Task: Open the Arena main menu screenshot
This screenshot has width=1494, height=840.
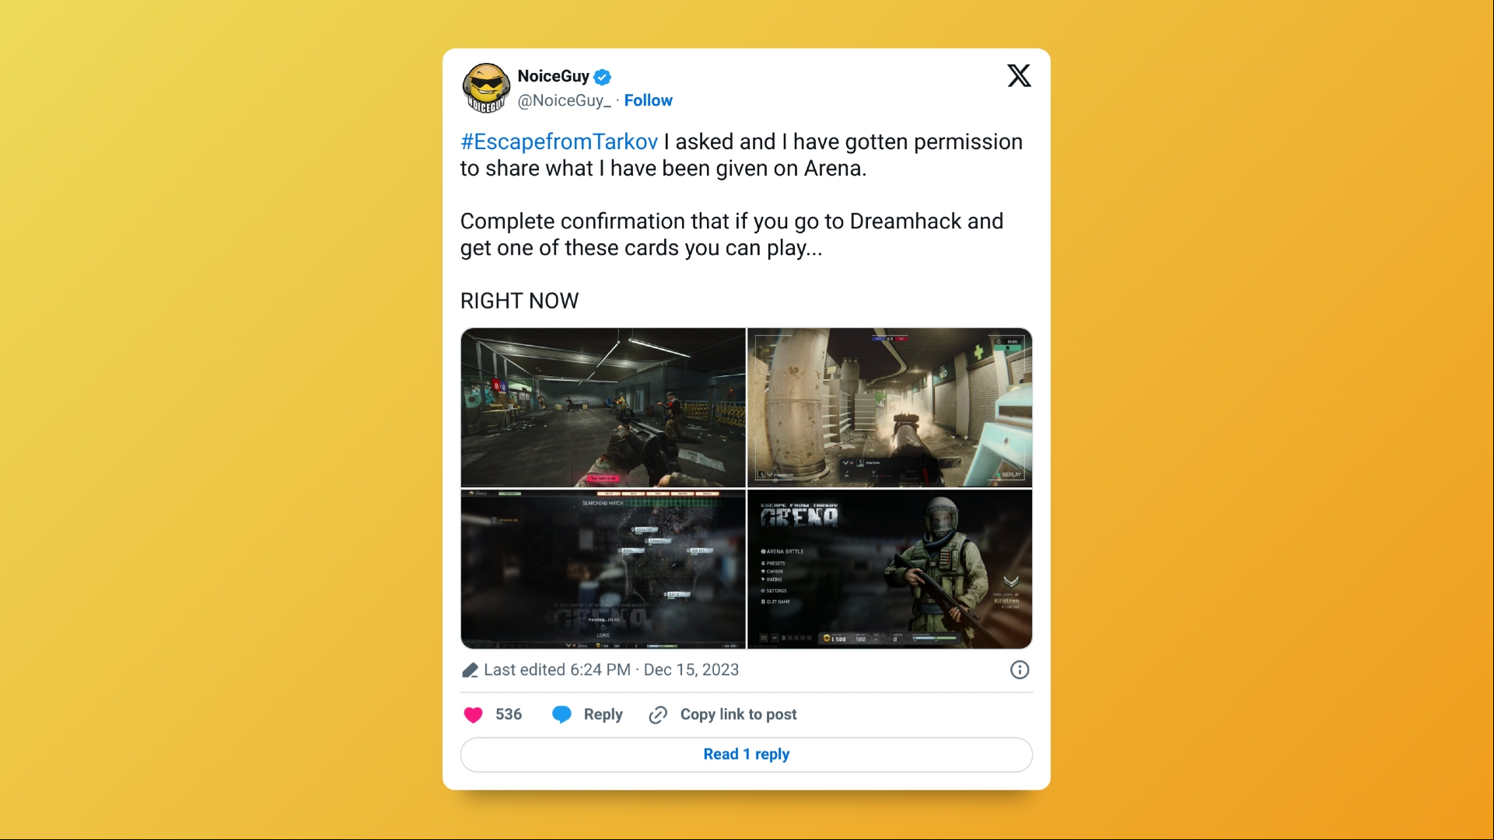Action: pos(890,569)
